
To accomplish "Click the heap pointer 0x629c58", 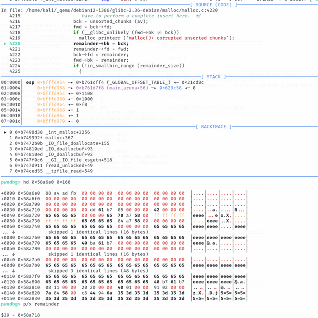I will 170,88.
